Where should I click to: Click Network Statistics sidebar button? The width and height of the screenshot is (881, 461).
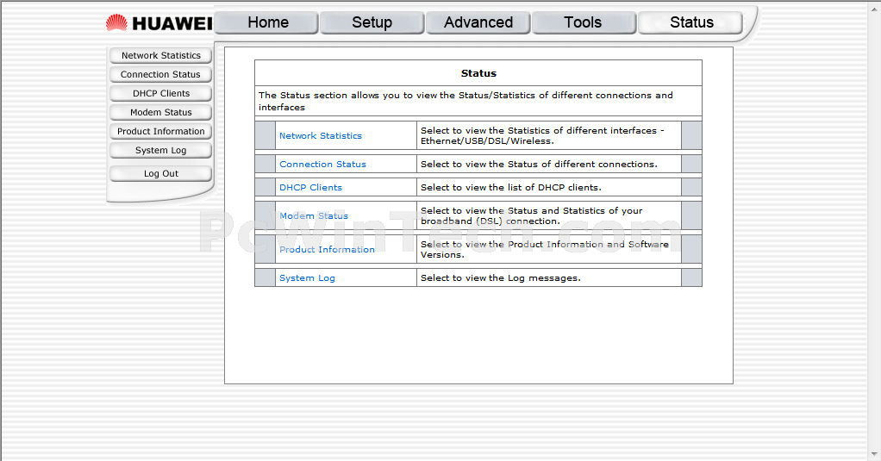tap(160, 56)
